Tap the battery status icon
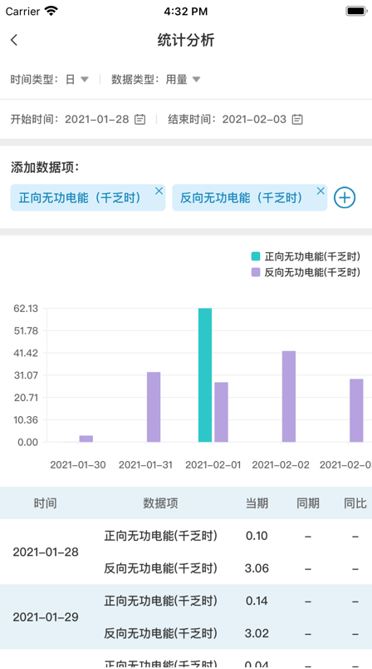372x669 pixels. click(357, 12)
